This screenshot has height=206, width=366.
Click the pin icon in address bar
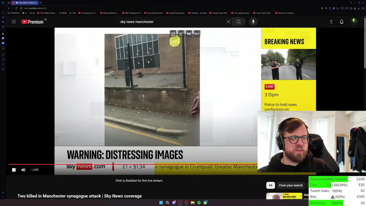[326, 8]
